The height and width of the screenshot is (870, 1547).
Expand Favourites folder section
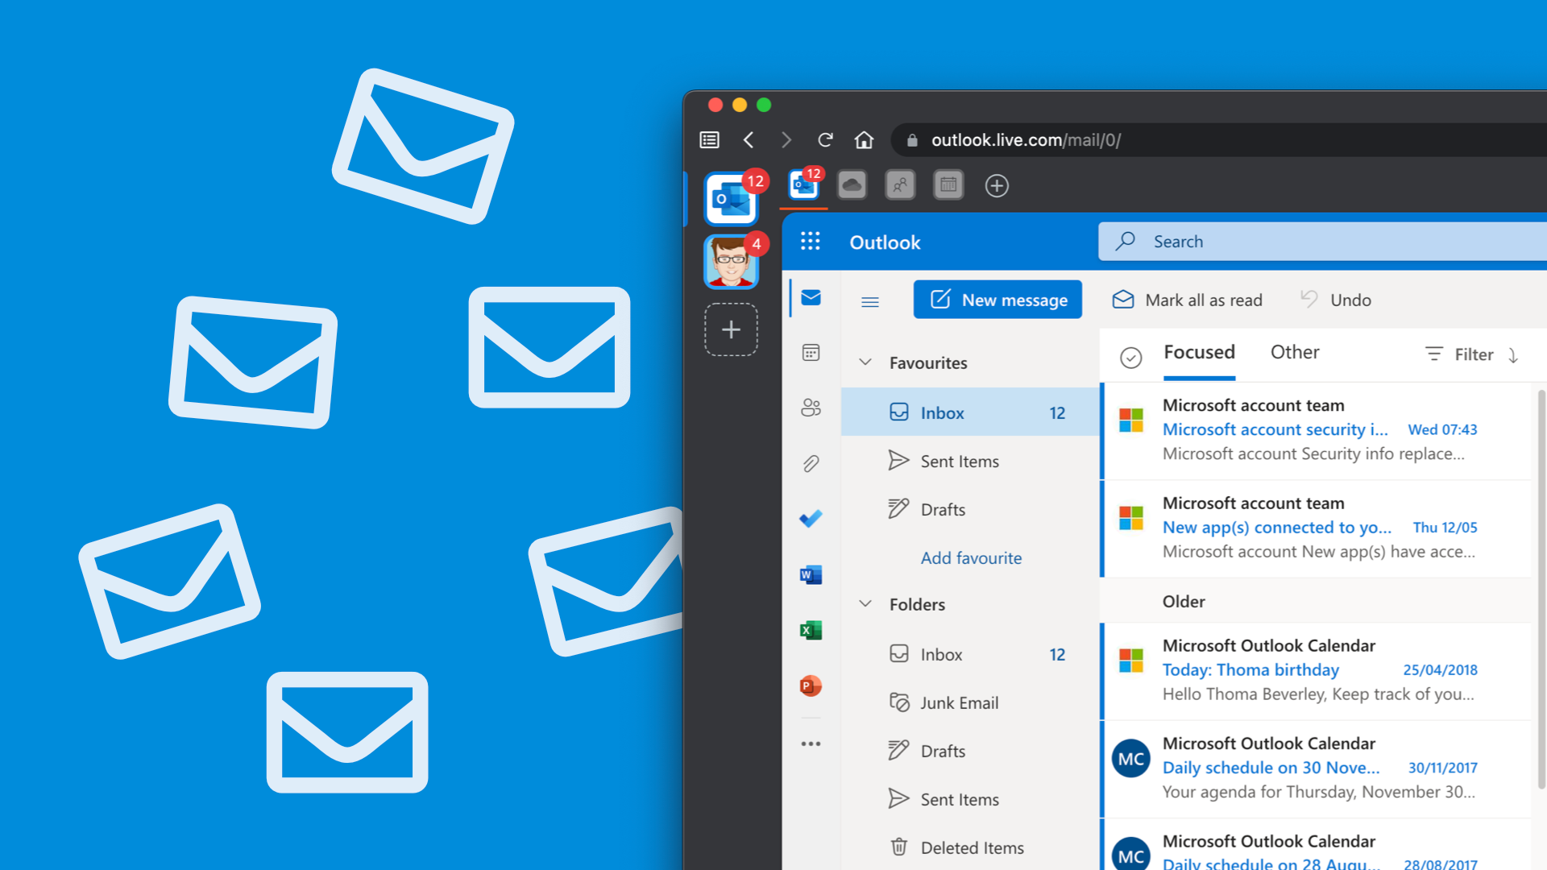868,362
